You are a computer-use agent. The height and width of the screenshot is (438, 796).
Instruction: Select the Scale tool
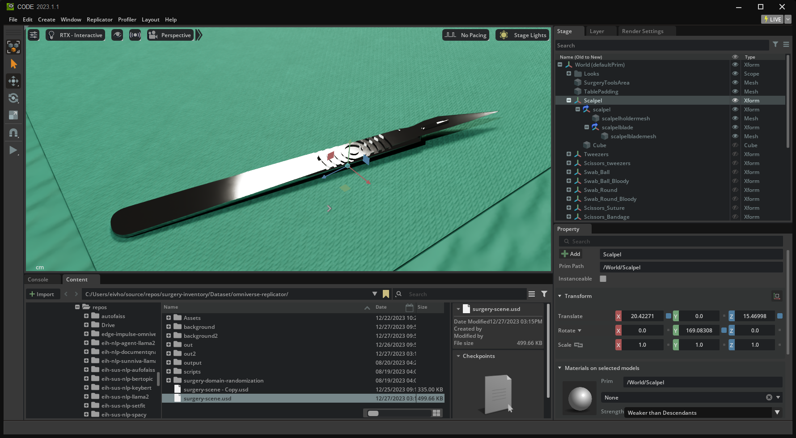tap(13, 115)
